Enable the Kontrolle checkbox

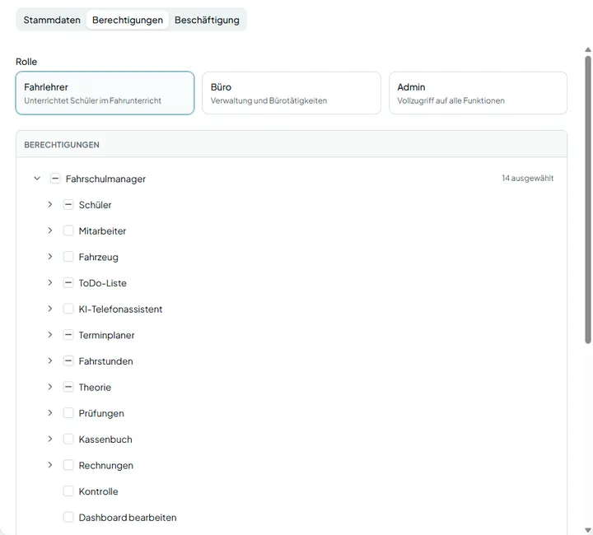tap(68, 491)
